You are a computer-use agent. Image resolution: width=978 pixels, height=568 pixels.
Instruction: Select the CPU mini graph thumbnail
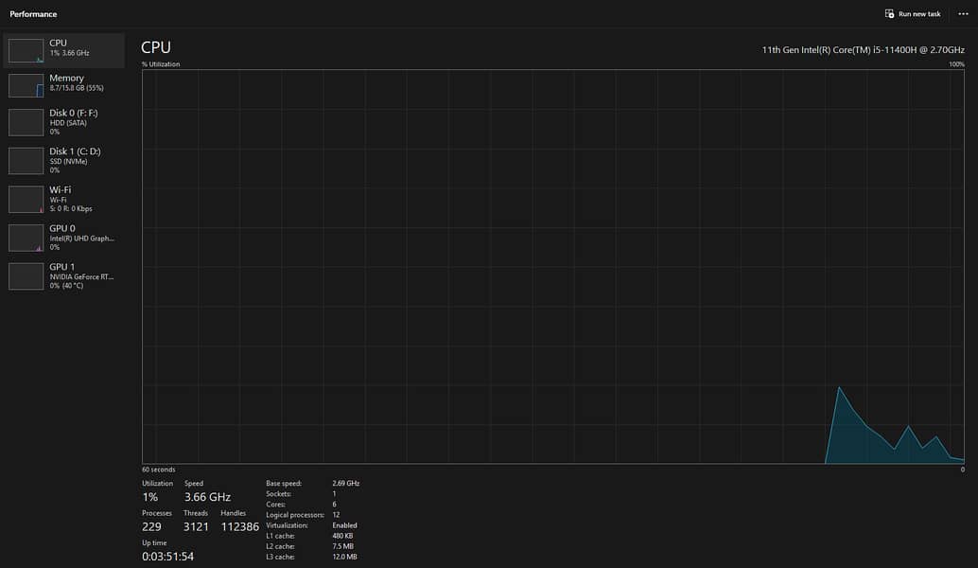[x=26, y=50]
